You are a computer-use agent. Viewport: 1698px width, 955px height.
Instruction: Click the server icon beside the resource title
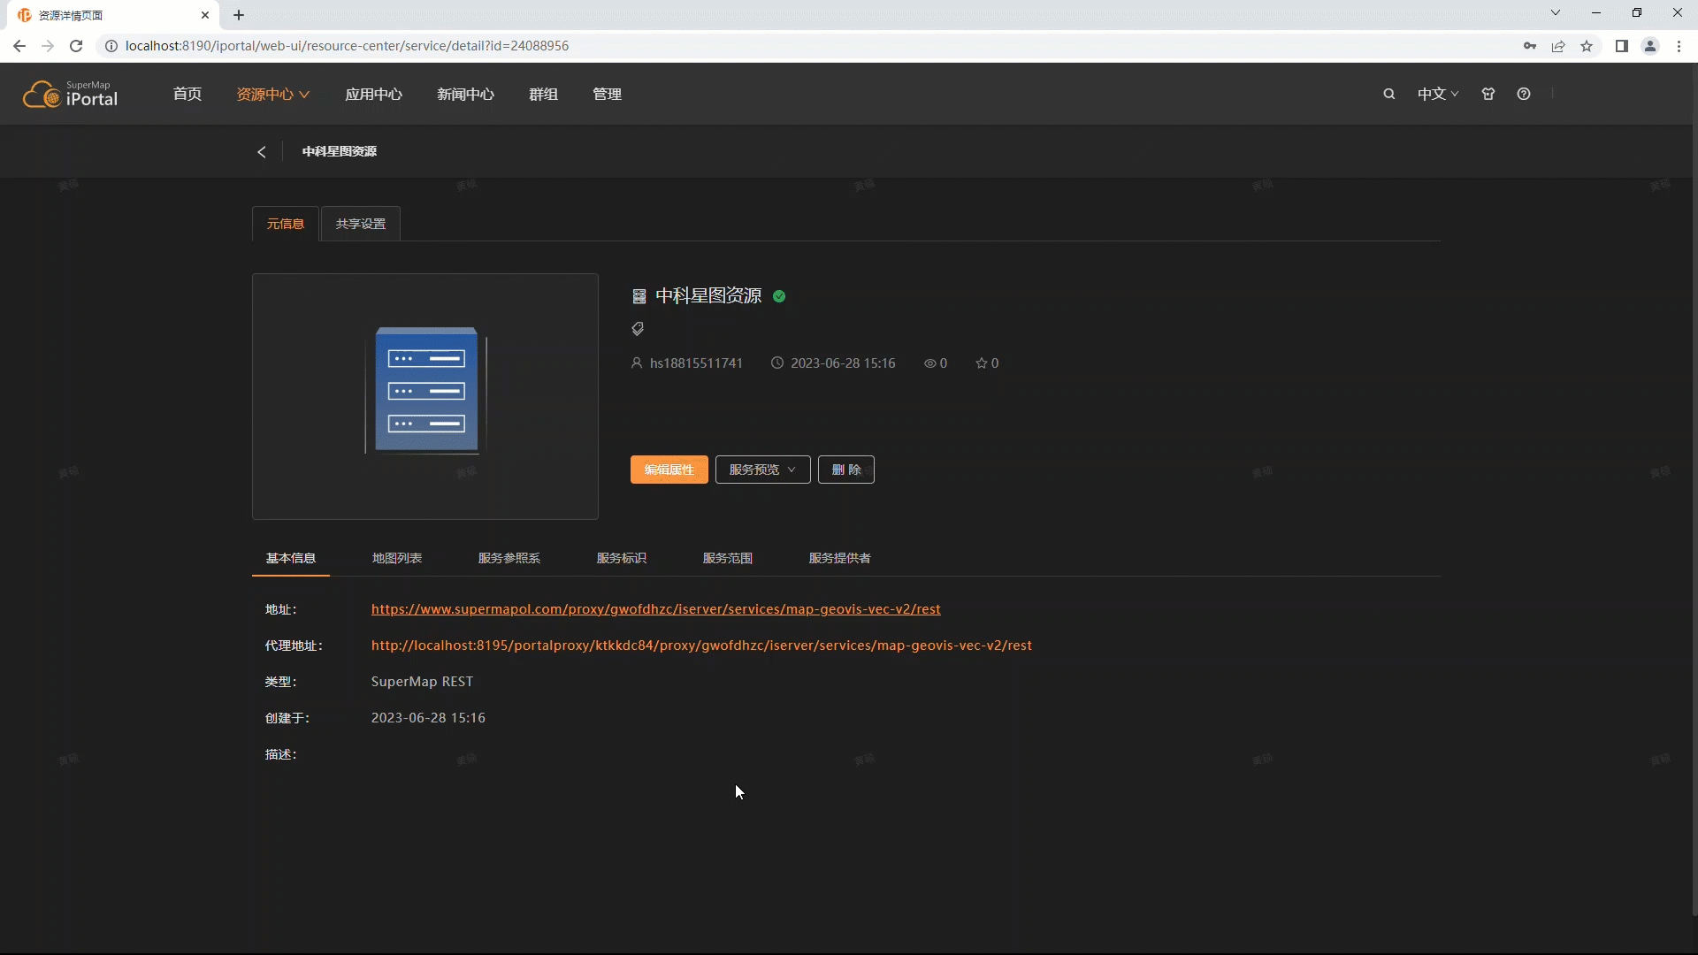(x=639, y=296)
